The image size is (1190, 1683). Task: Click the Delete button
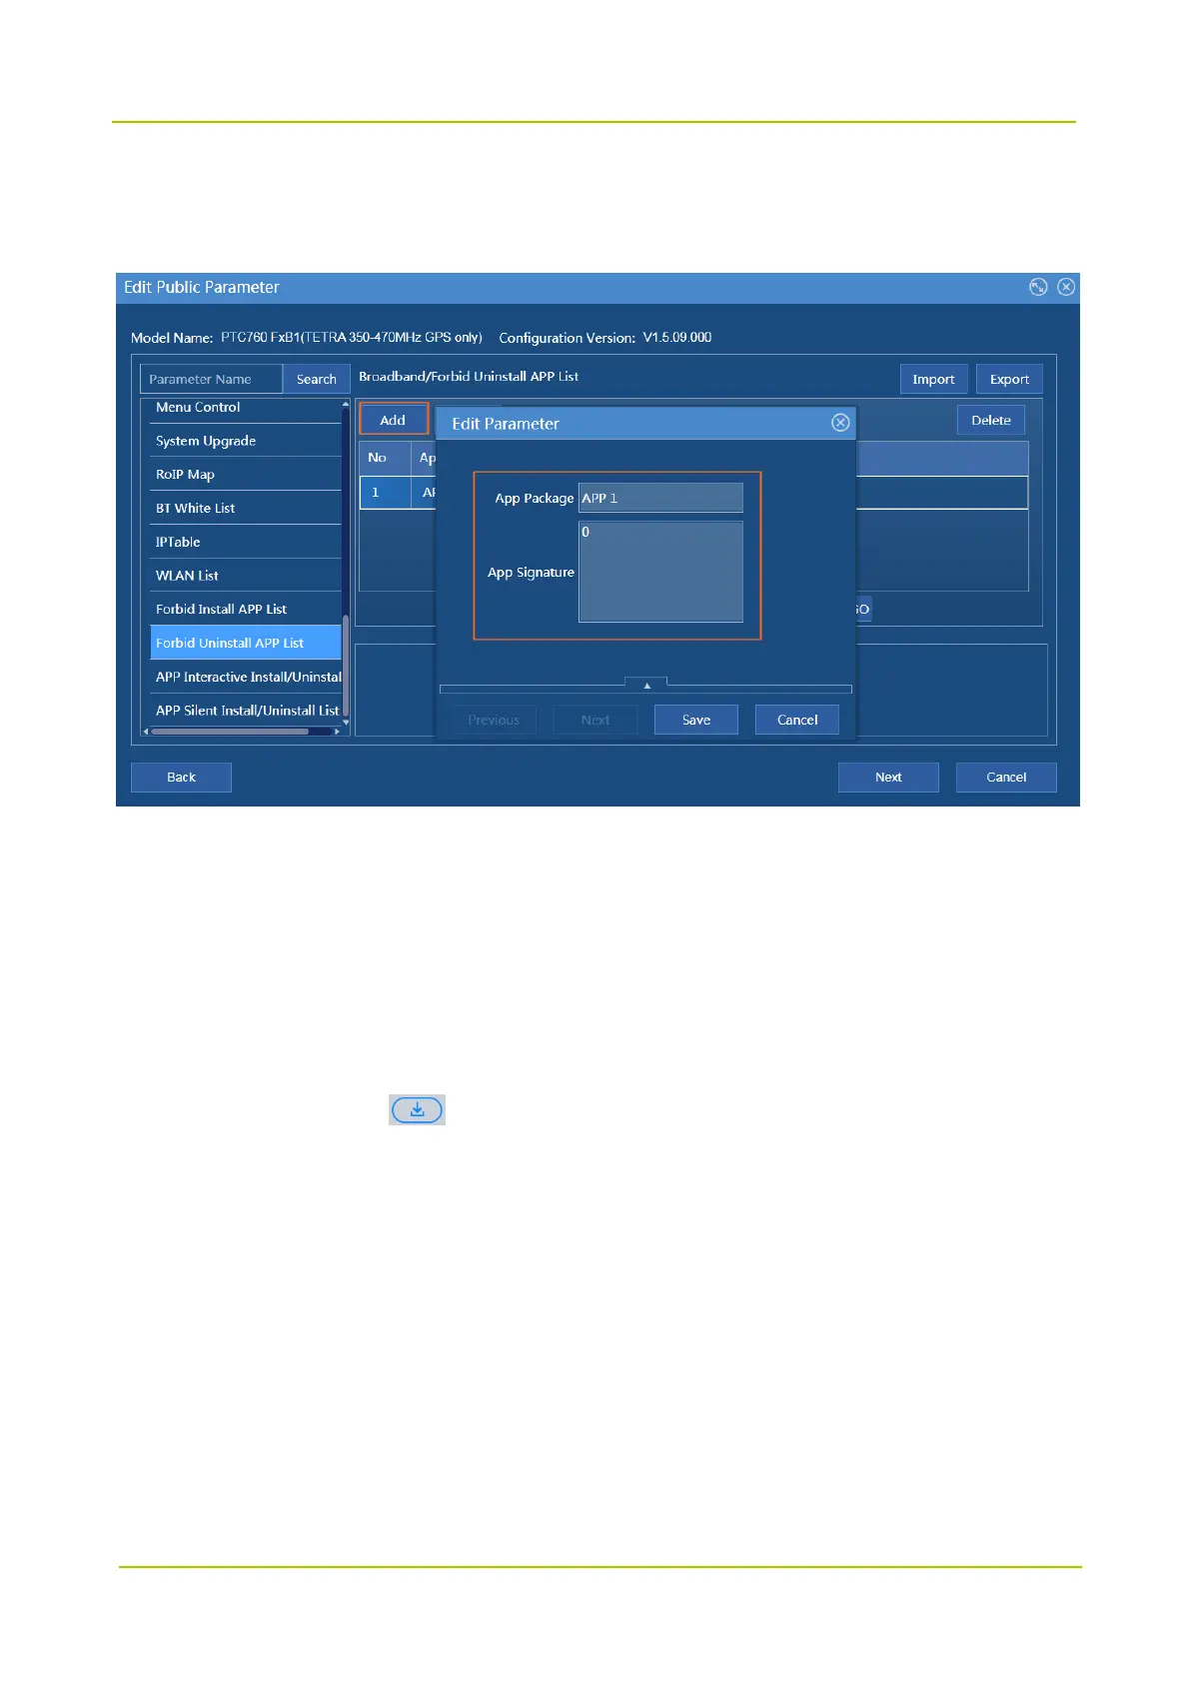click(x=990, y=420)
